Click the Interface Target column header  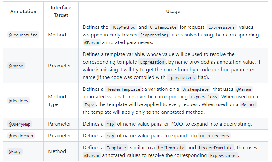(61, 11)
